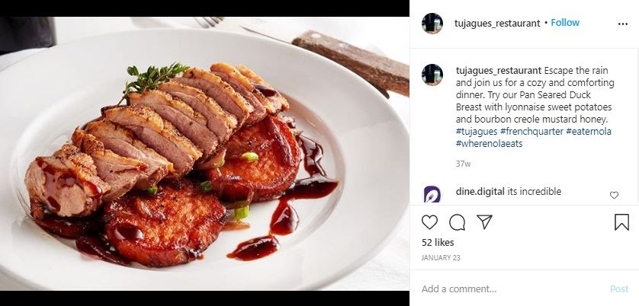Like the post with the heart icon
639x306 pixels.
click(430, 222)
